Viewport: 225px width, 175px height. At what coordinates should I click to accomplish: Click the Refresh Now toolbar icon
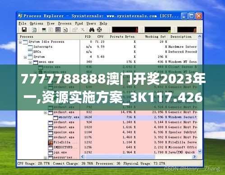point(34,30)
